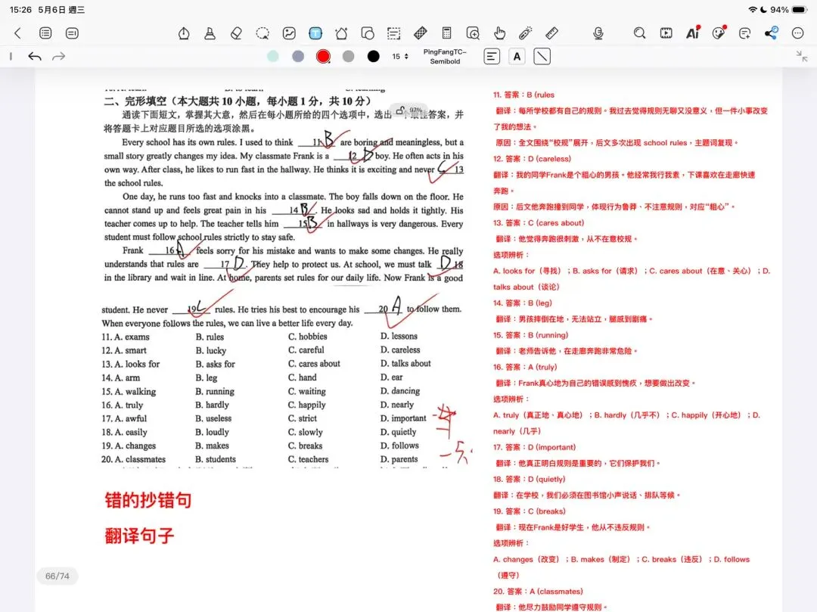Select the Eraser tool
The image size is (817, 612).
click(x=236, y=33)
